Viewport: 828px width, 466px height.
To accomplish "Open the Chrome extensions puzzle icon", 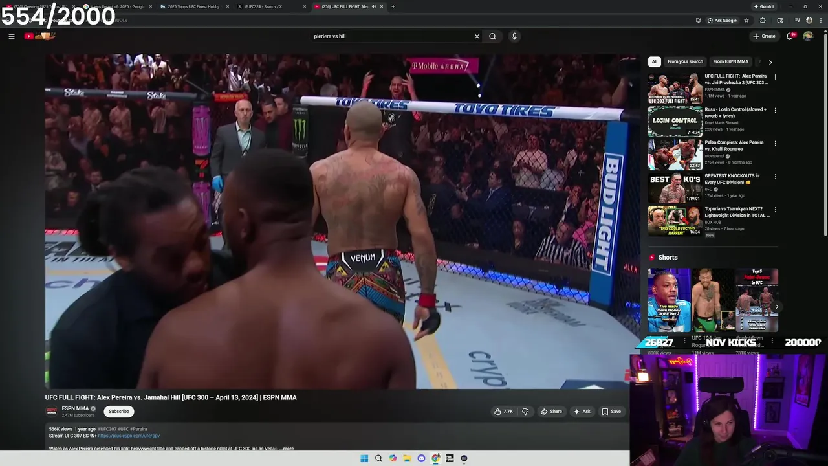I will click(763, 20).
